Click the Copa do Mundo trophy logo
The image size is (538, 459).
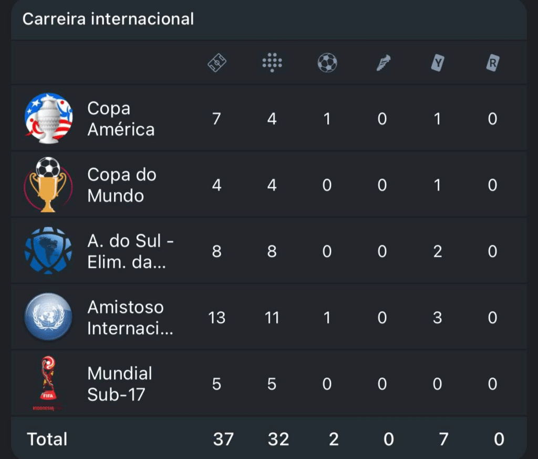[x=48, y=185]
